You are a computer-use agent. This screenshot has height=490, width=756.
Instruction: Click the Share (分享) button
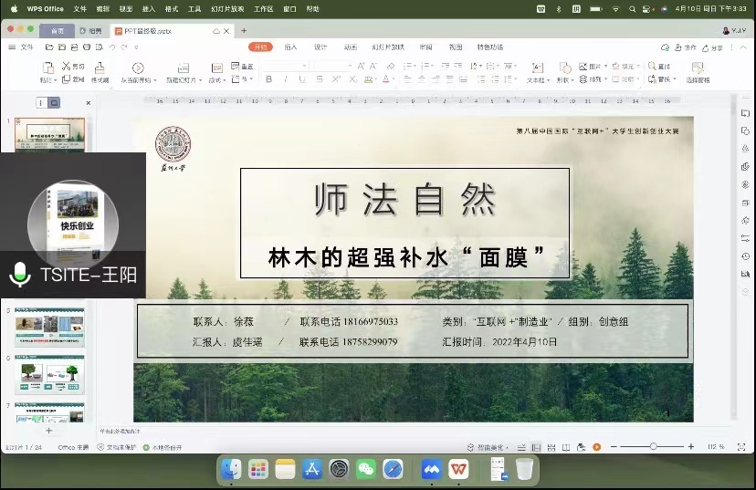pyautogui.click(x=715, y=47)
